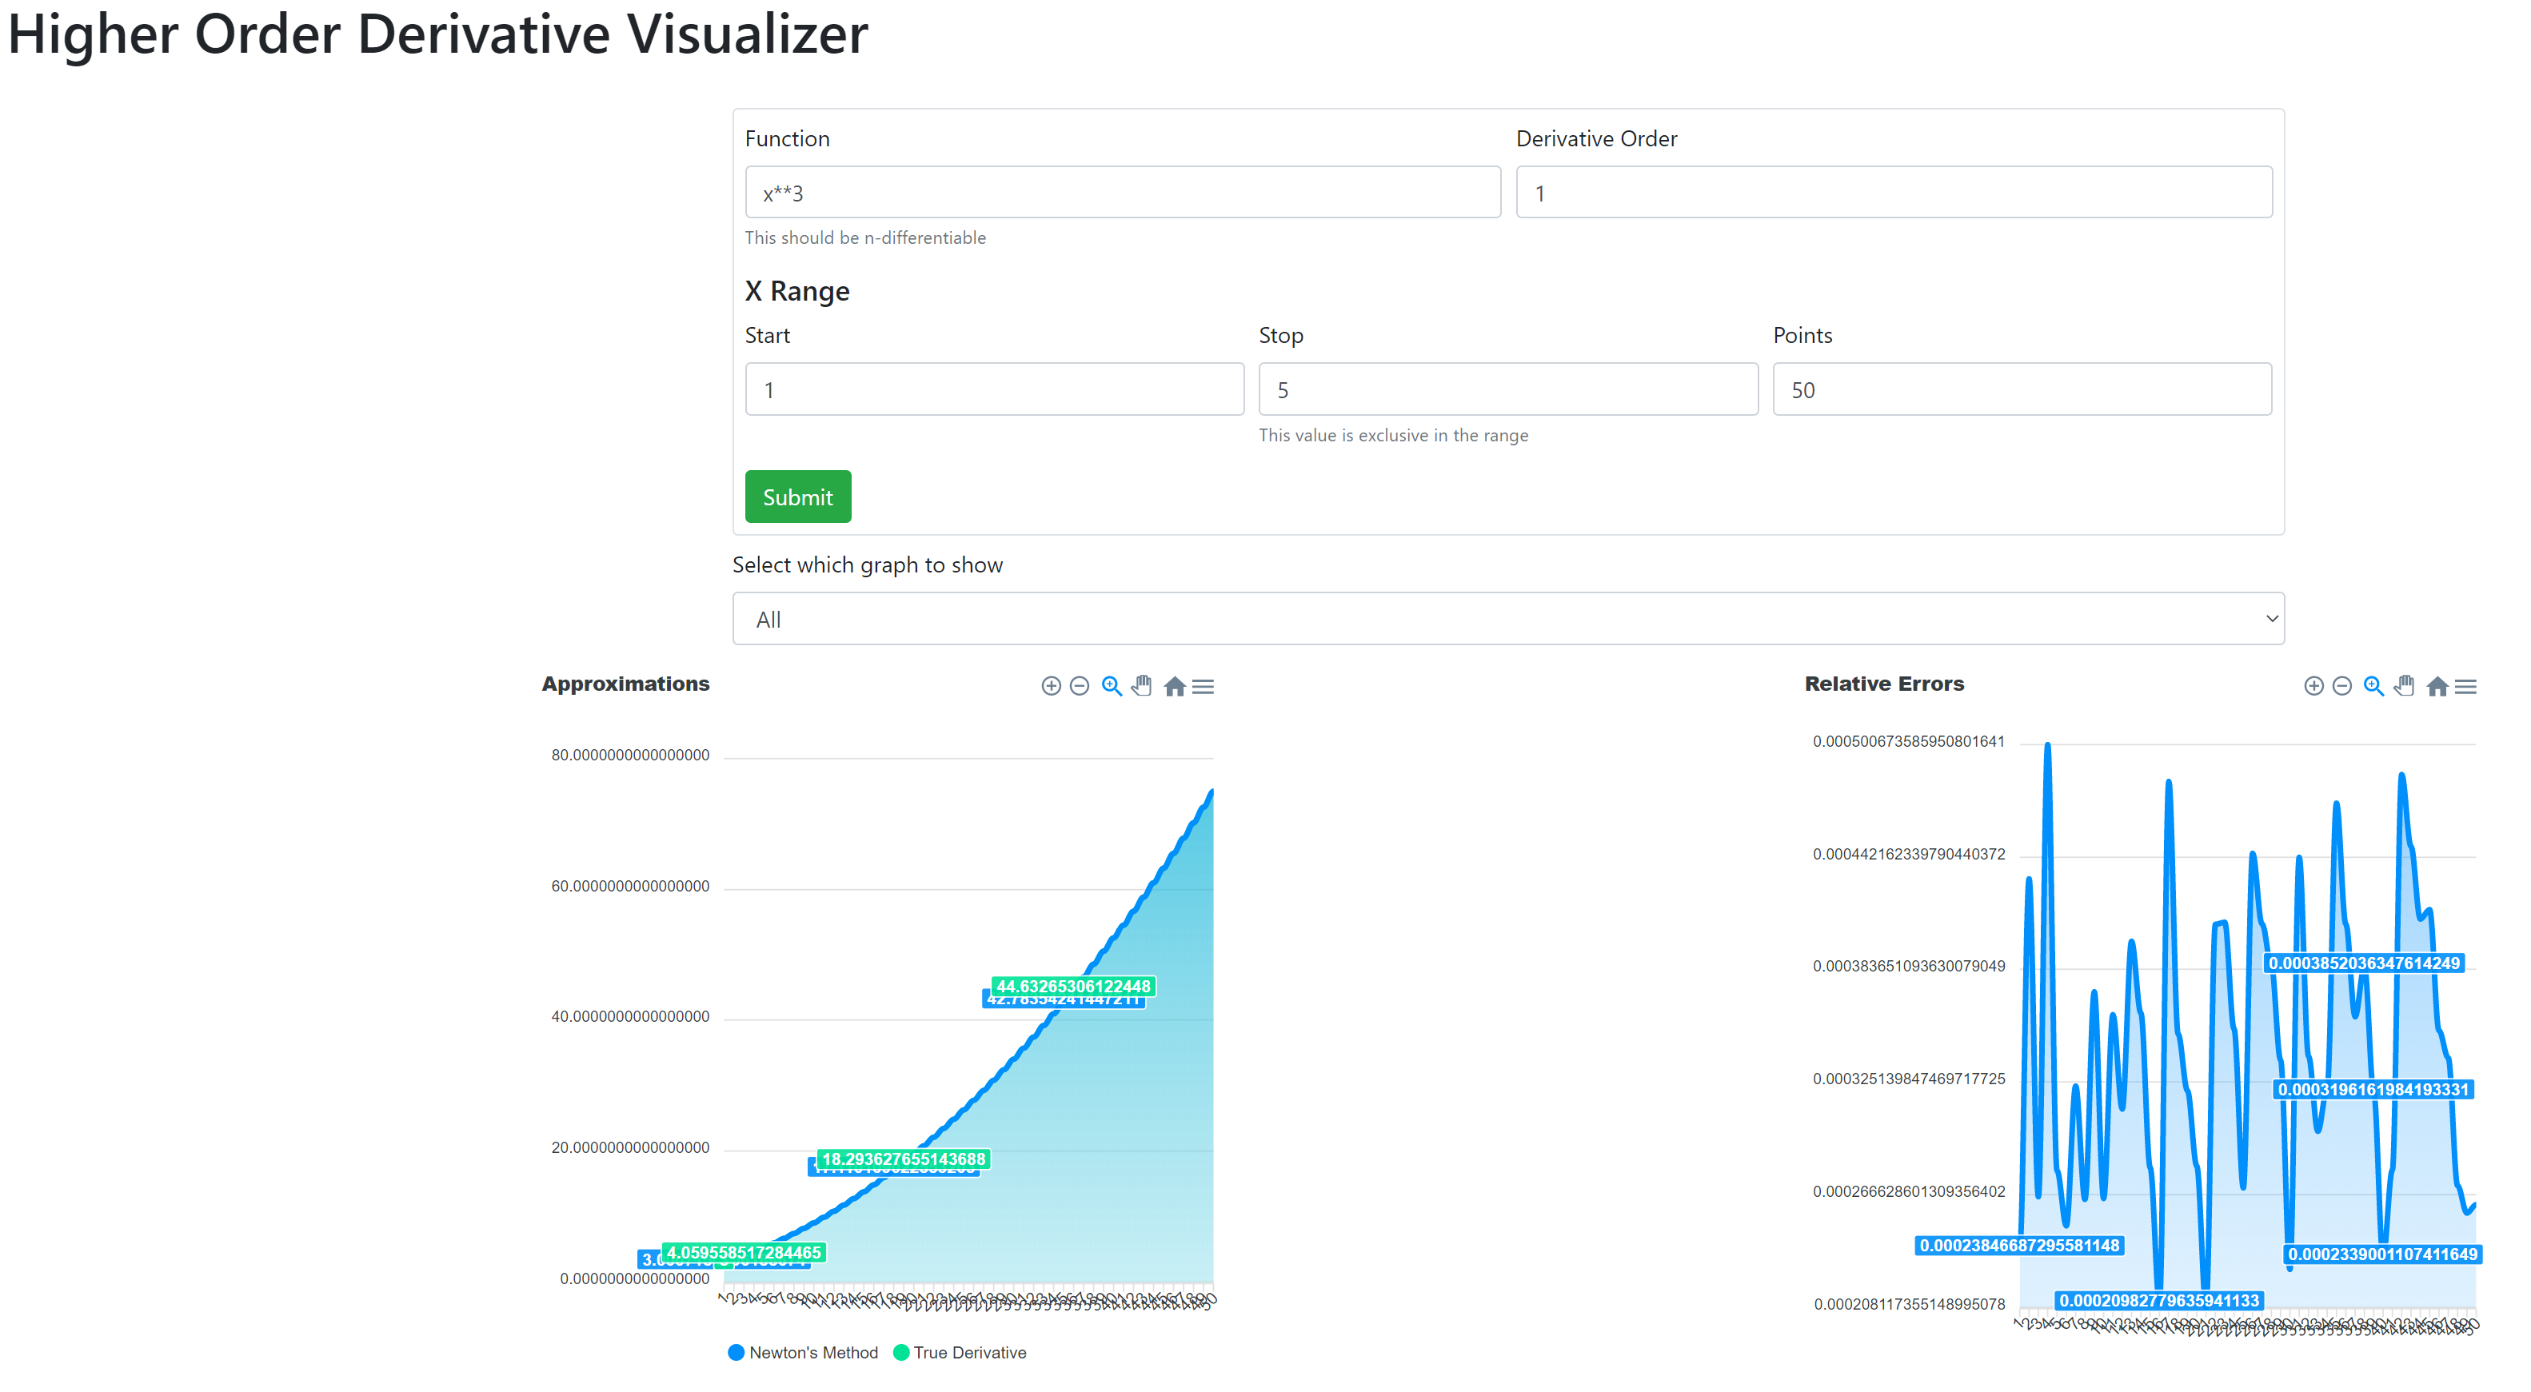Screen dimensions: 2531x1392
Task: Zoom out on Approximations chart
Action: click(x=1079, y=687)
